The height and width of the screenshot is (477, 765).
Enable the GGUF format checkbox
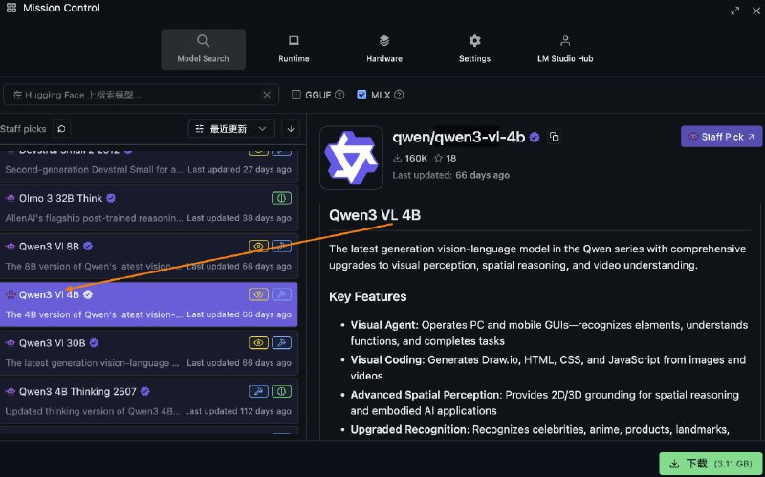(296, 95)
